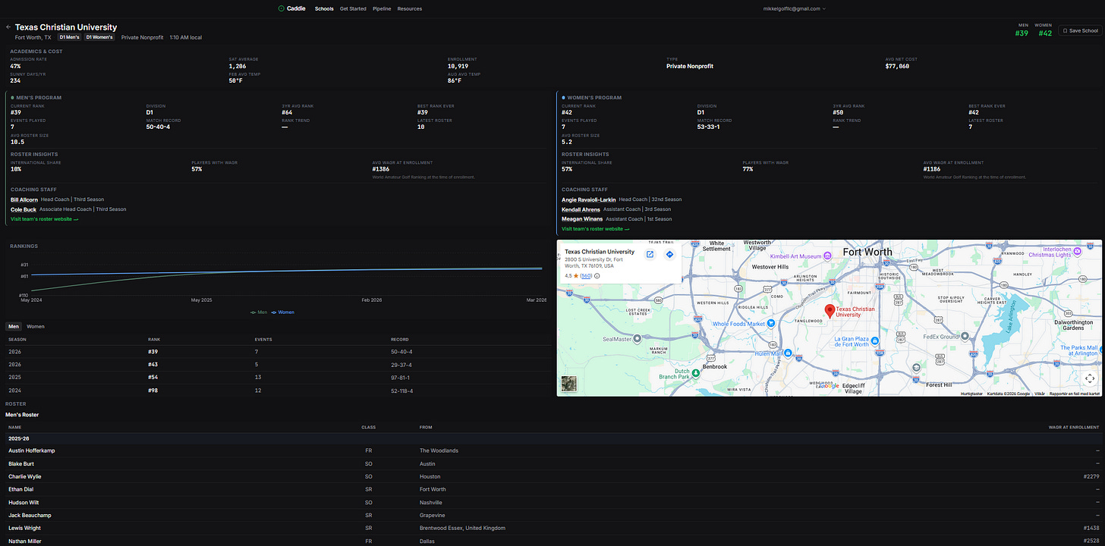Click roster player Ethan Dial
The width and height of the screenshot is (1105, 546).
click(21, 489)
